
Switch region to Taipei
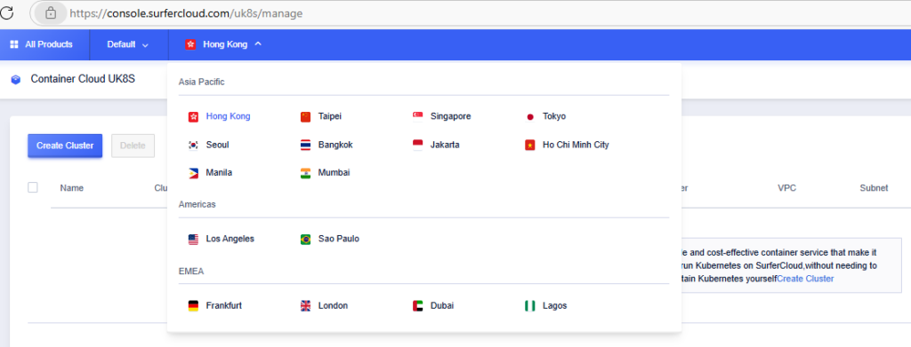330,116
